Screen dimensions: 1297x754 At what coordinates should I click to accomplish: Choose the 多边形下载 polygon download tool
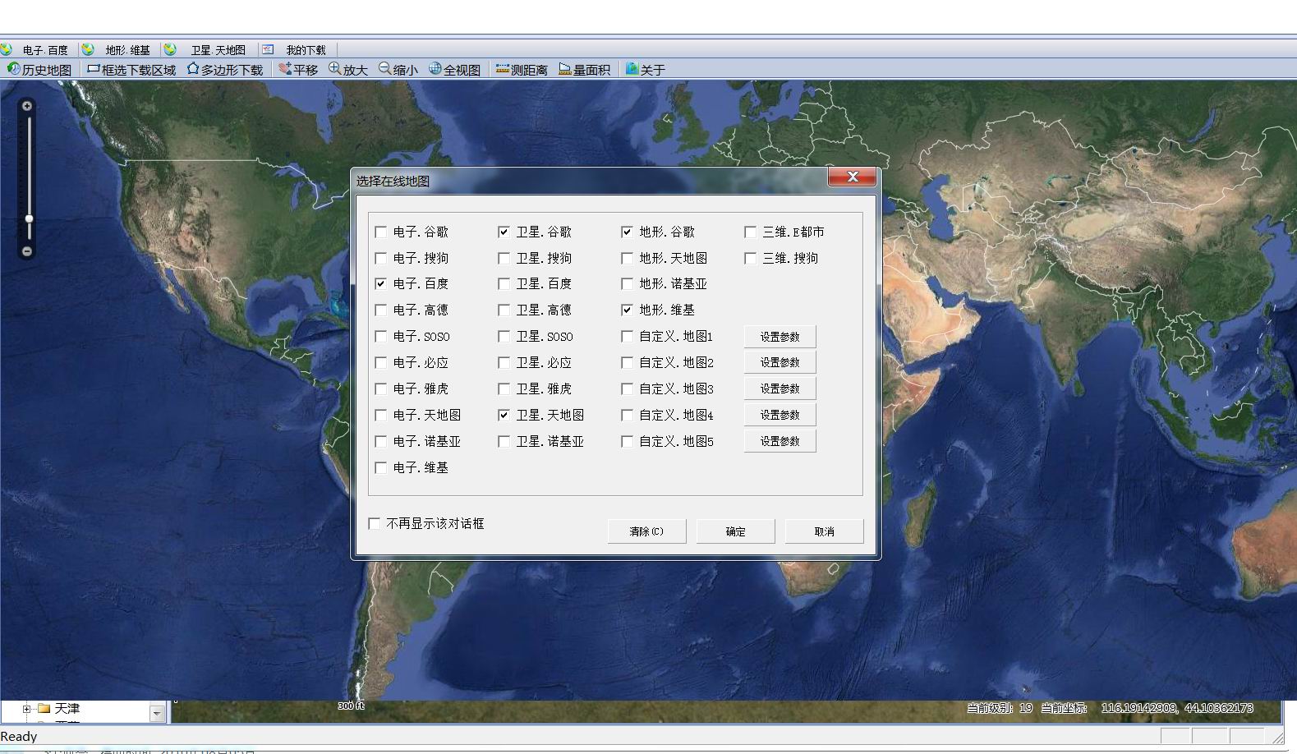pyautogui.click(x=225, y=70)
